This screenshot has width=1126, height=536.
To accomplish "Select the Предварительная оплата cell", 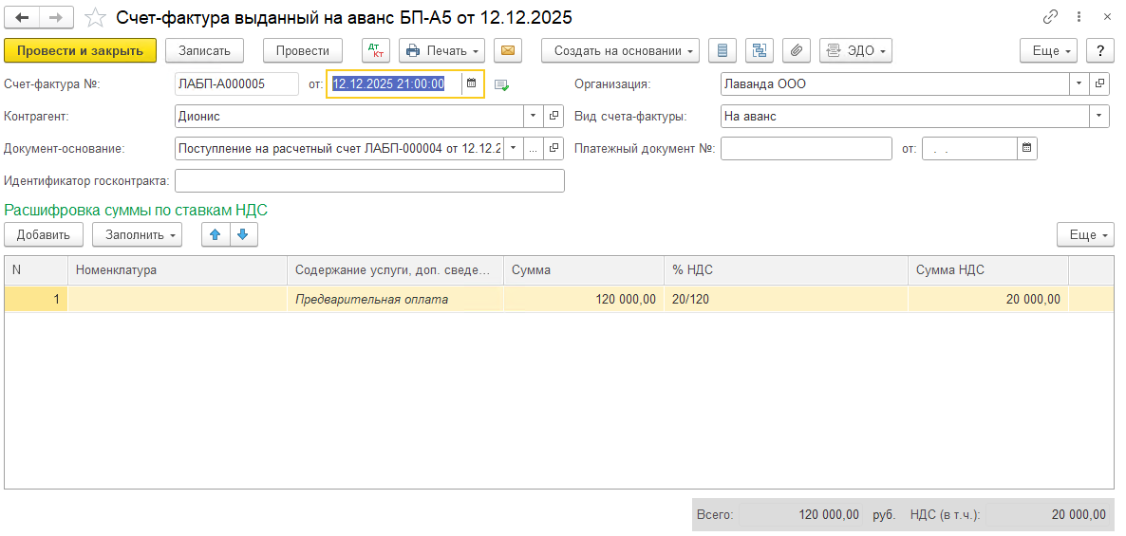I will pyautogui.click(x=395, y=299).
